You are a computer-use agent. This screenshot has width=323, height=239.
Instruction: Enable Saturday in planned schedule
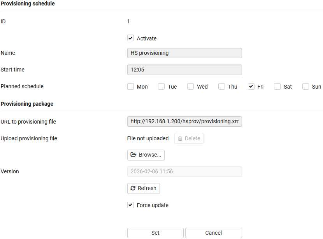pos(277,87)
